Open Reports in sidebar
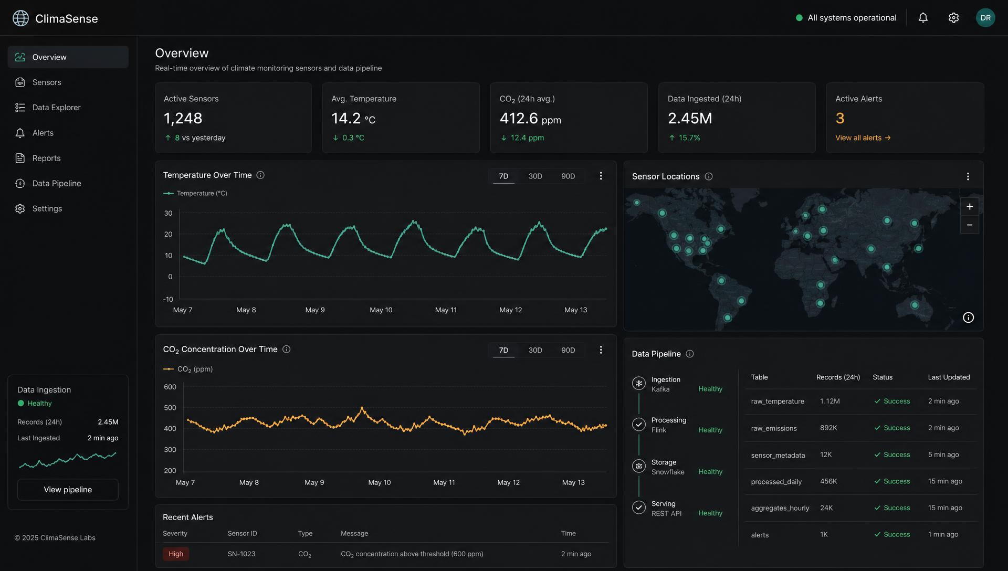Image resolution: width=1008 pixels, height=571 pixels. coord(68,158)
